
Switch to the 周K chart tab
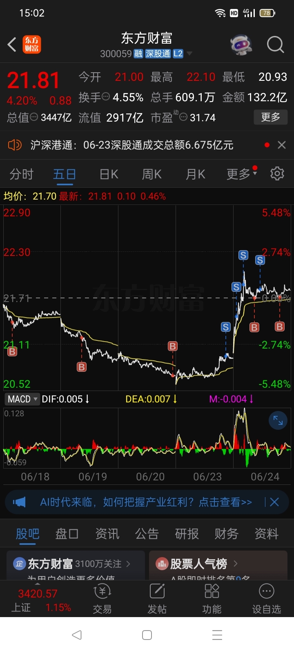pos(151,174)
